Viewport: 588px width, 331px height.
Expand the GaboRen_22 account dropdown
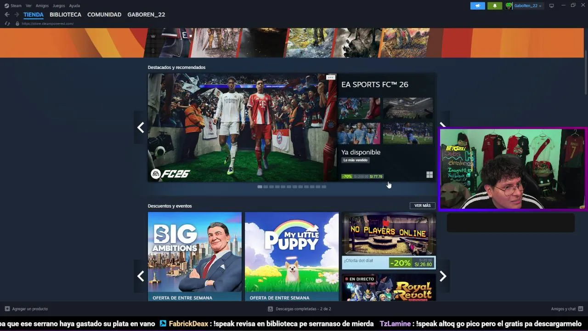528,6
